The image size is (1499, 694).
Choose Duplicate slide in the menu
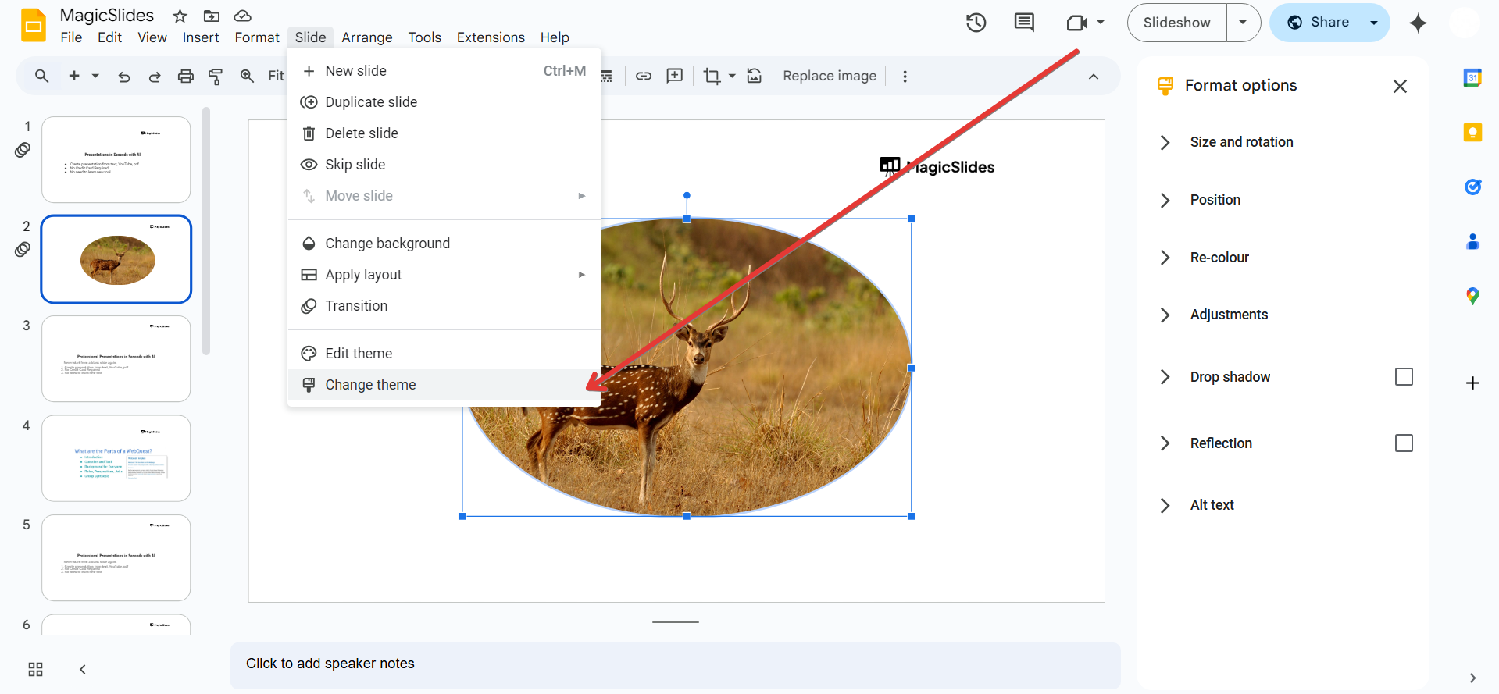click(371, 102)
